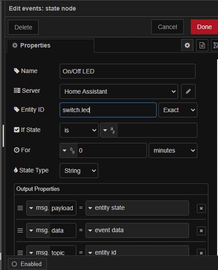Open event data value type dropdown
The height and width of the screenshot is (270, 218).
click(x=137, y=230)
